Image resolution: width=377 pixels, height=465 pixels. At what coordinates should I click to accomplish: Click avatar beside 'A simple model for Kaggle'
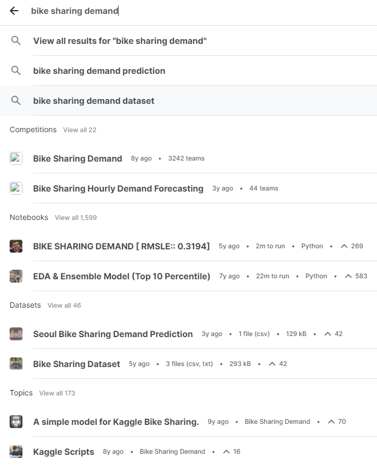[x=16, y=422]
